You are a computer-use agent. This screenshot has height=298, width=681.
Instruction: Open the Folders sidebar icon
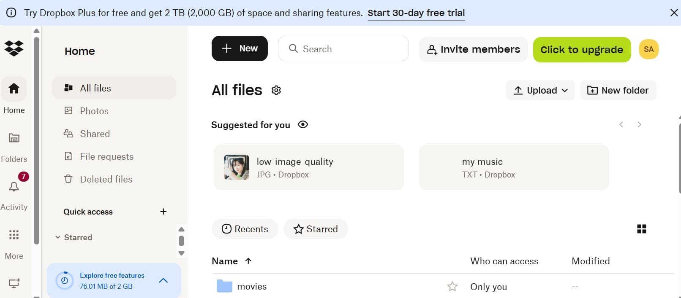pos(14,138)
